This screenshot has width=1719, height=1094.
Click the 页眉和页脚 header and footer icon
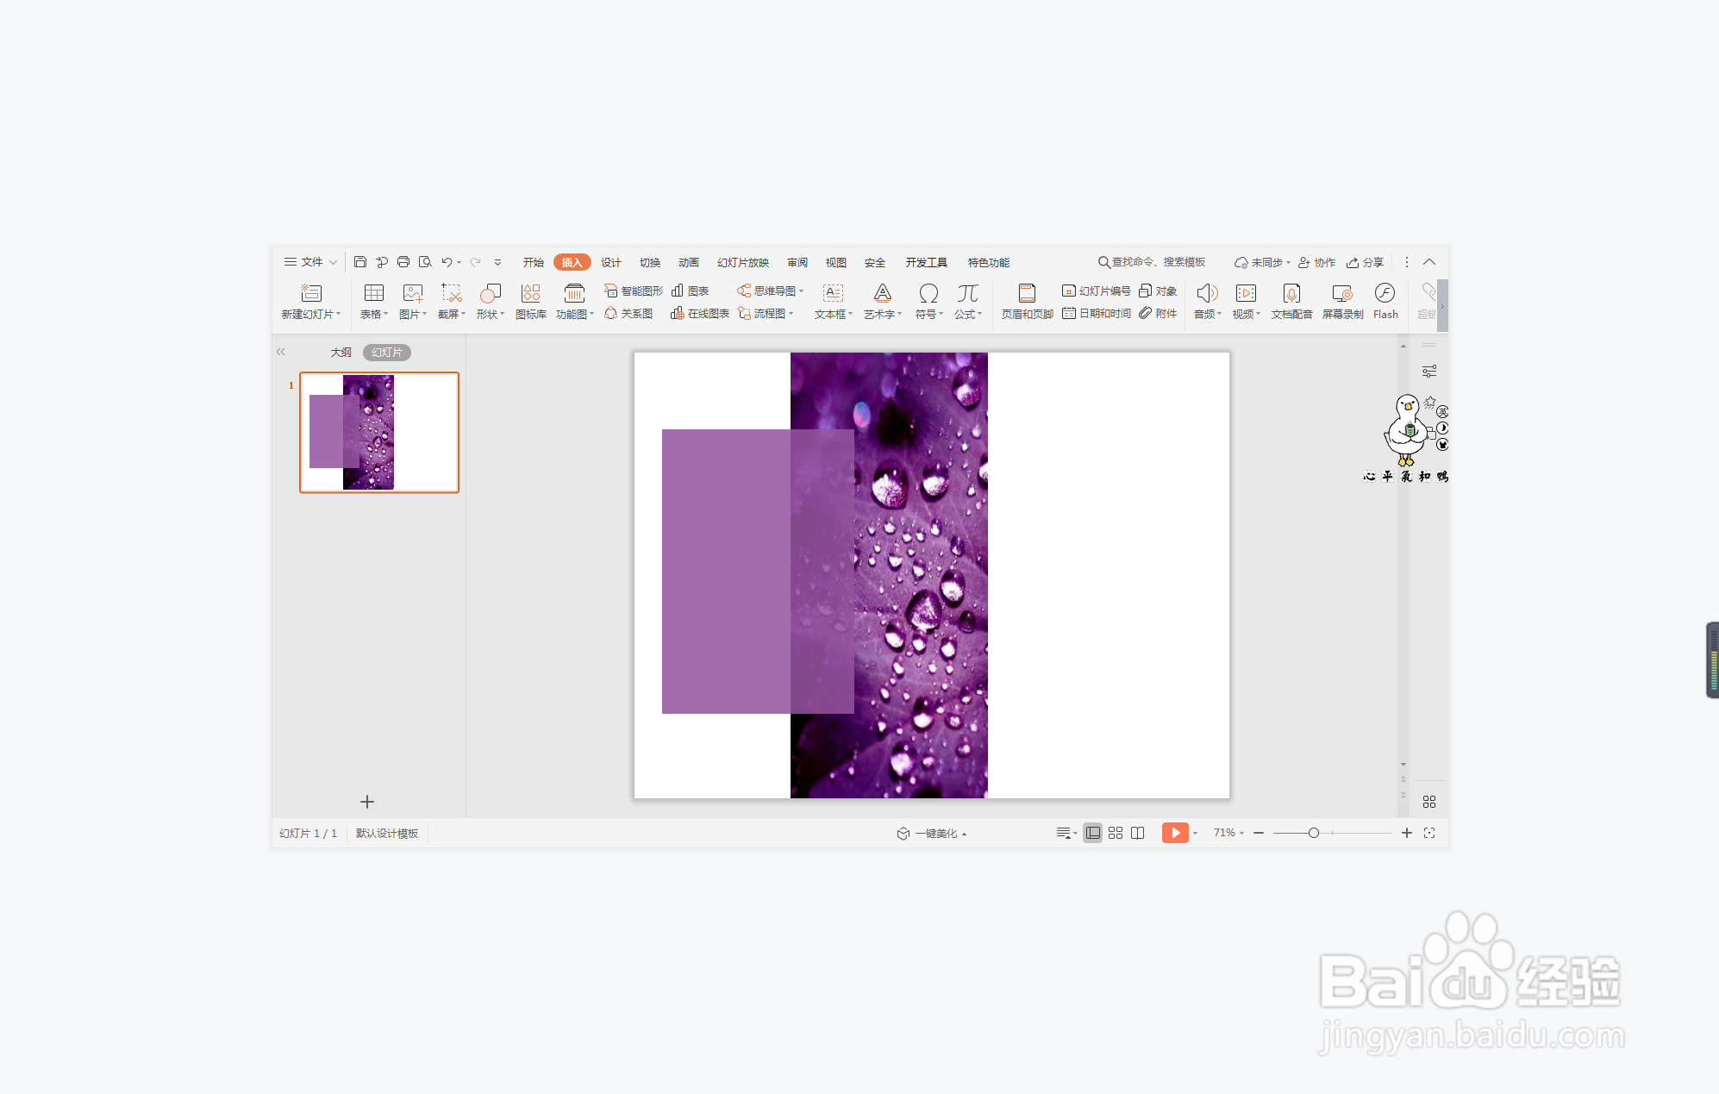[x=1026, y=301]
